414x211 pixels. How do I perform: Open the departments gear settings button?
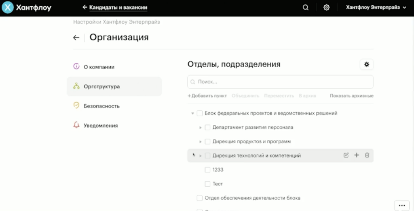coord(366,64)
